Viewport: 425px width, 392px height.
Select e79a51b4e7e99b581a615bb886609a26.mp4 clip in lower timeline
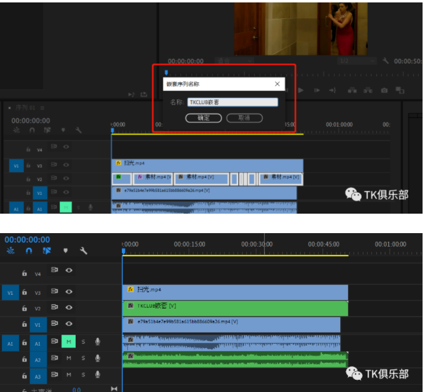[231, 325]
